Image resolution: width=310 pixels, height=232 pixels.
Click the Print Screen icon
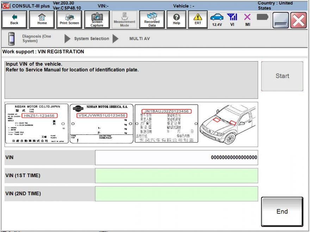[x=69, y=19]
